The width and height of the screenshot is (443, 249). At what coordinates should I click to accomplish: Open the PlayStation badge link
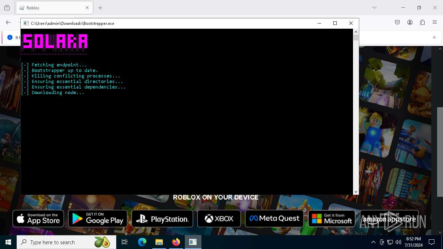[x=162, y=219]
